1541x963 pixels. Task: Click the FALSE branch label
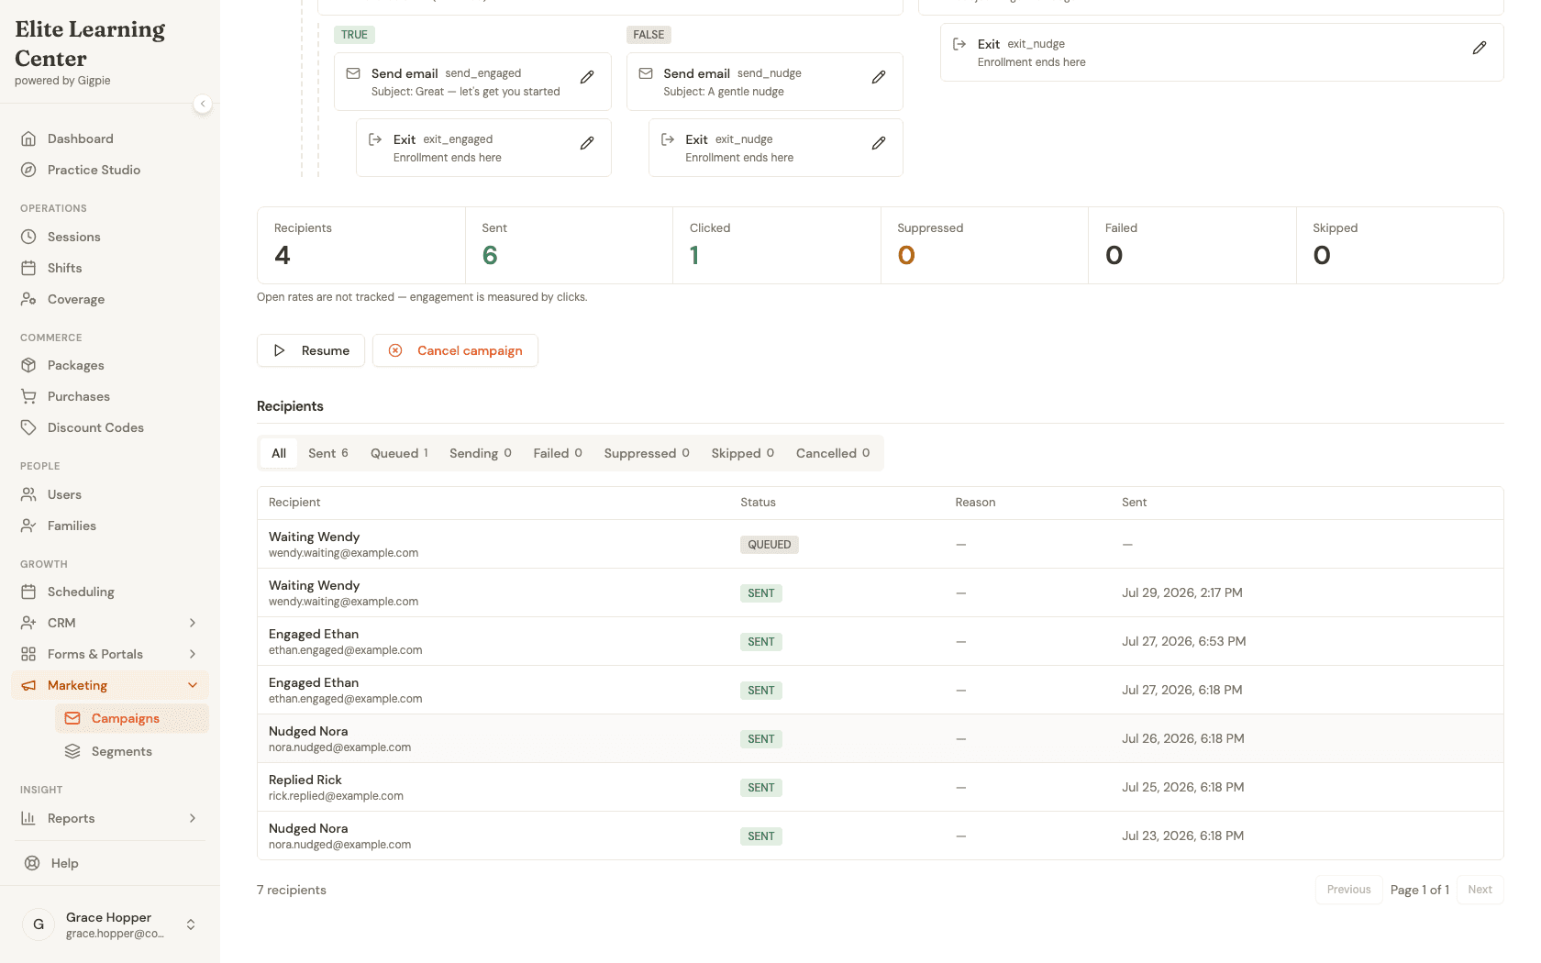(x=649, y=35)
